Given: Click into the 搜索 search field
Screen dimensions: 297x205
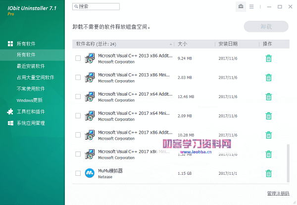Looking at the screenshot, I should (96, 6).
